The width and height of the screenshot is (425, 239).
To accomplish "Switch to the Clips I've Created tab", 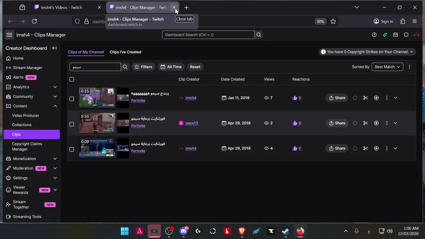I will point(126,52).
